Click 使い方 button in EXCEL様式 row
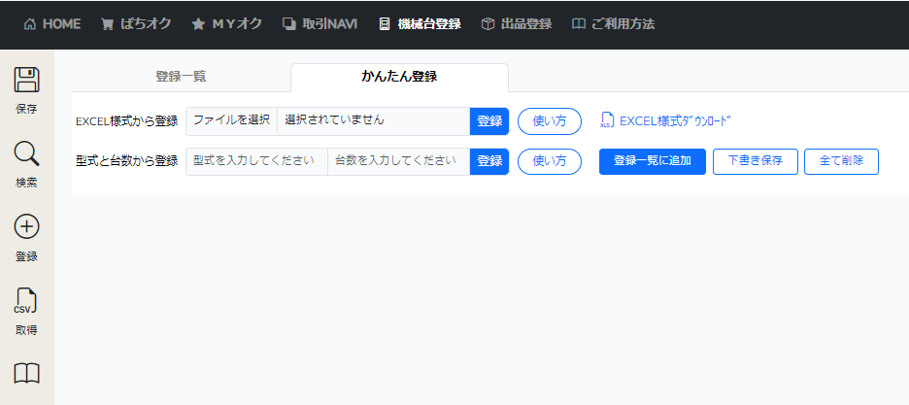This screenshot has width=909, height=405. [x=550, y=121]
